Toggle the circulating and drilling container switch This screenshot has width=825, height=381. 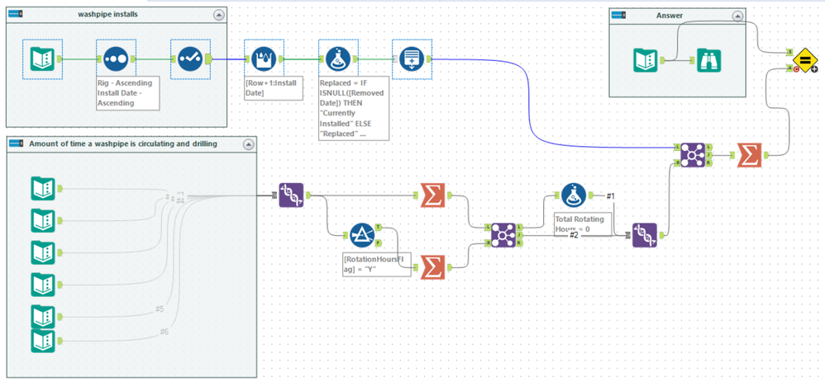click(x=17, y=143)
